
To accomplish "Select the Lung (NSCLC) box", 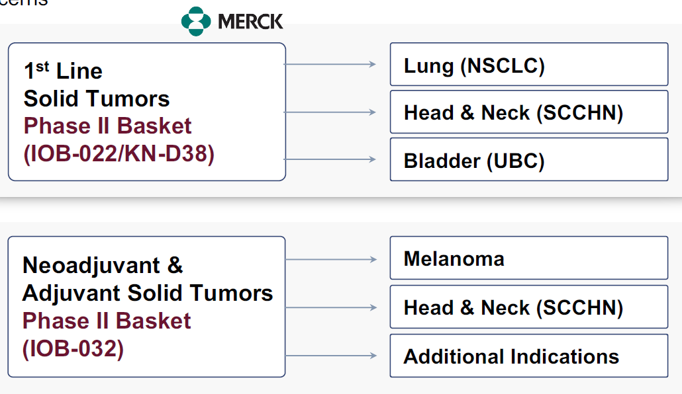I will point(528,65).
